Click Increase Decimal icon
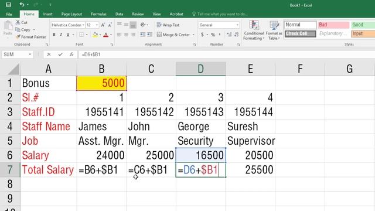The height and width of the screenshot is (211, 375). click(x=229, y=35)
